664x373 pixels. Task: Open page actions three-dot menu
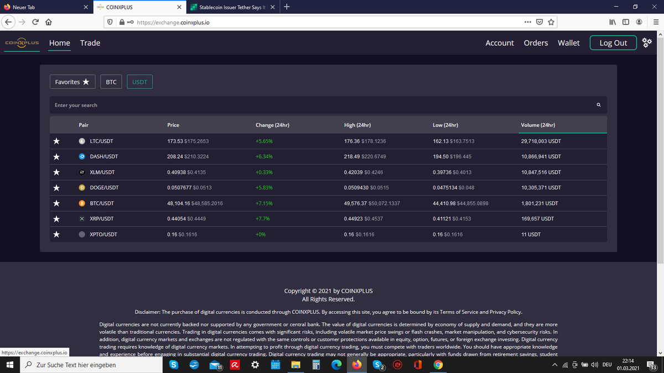coord(527,23)
